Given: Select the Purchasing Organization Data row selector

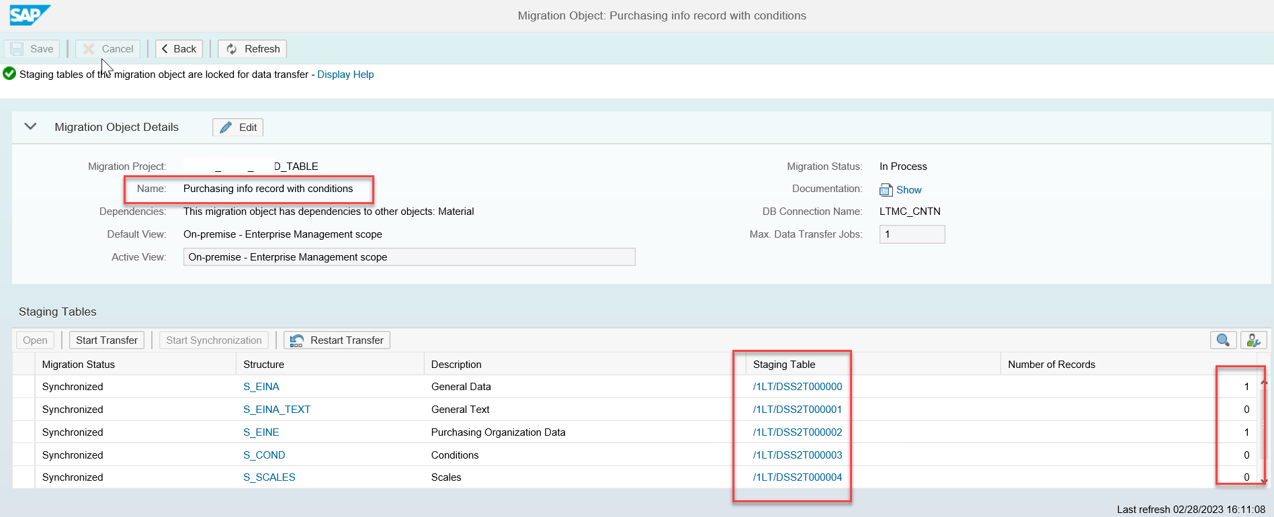Looking at the screenshot, I should [x=24, y=432].
